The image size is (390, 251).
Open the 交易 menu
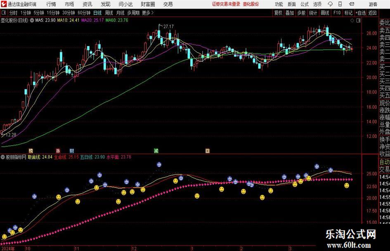click(x=168, y=4)
